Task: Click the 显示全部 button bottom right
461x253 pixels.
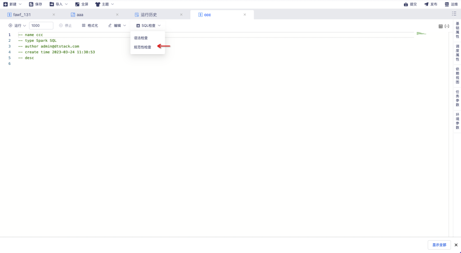Action: click(x=439, y=244)
